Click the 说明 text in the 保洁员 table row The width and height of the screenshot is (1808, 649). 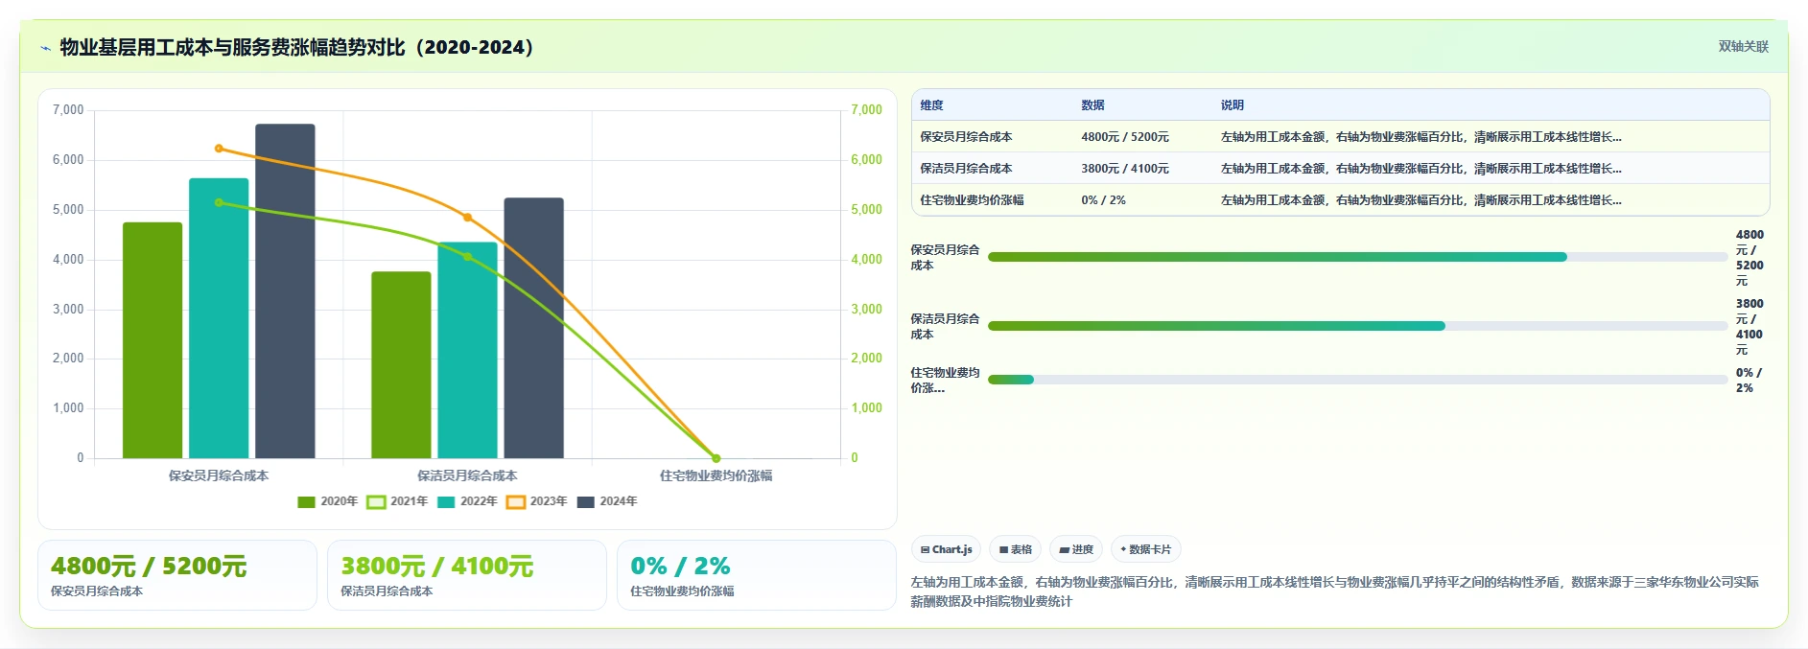pos(1421,169)
